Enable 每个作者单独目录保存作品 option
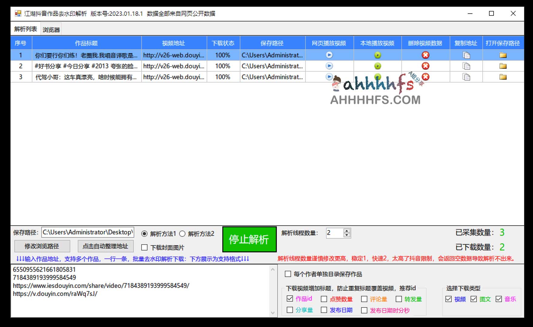This screenshot has height=327, width=533. pyautogui.click(x=288, y=274)
